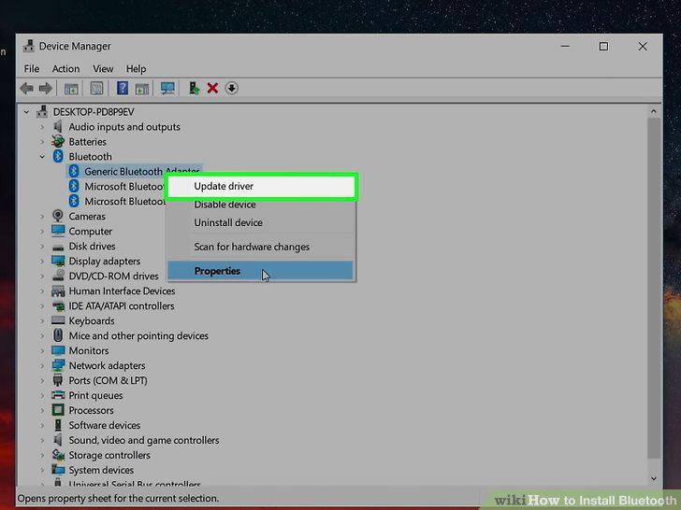
Task: Expand IDE ATA/ATAPI controllers arrow
Action: (42, 305)
